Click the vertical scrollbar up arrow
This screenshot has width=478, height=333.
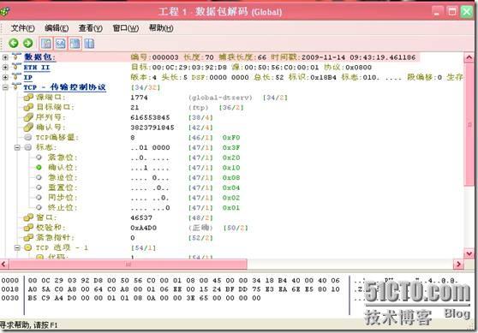[x=469, y=57]
